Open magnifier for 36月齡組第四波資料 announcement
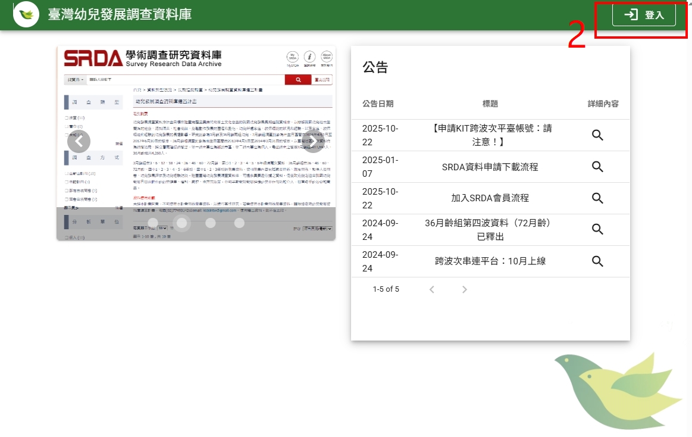This screenshot has width=692, height=437. (x=597, y=230)
